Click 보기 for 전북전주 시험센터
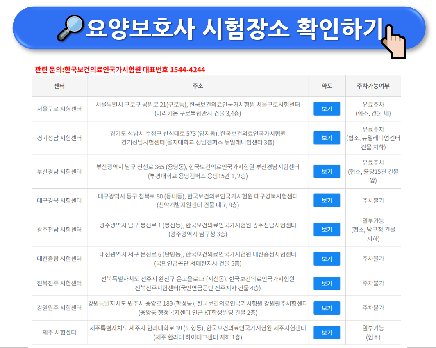Viewport: 436px width, 348px height. click(x=327, y=283)
